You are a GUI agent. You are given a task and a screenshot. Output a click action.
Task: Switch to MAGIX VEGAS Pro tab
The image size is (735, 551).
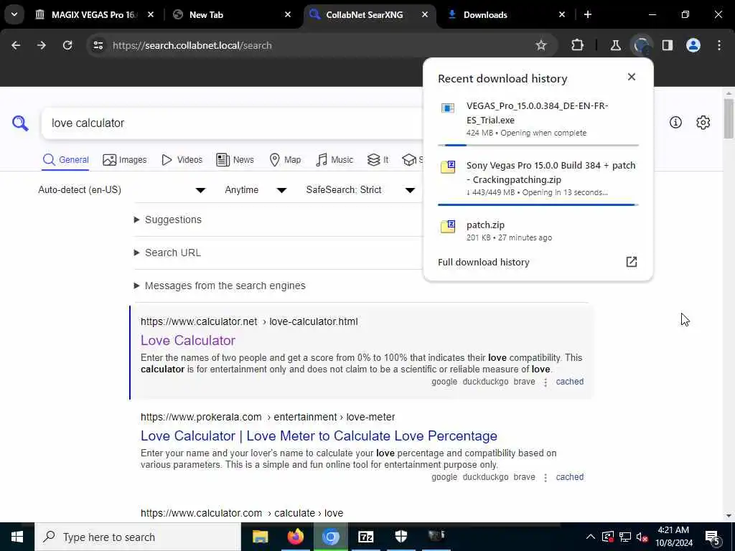pos(95,14)
